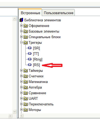This screenshot has height=123, width=100.
Task: Expand the Алгебра folder
Action: coord(21,87)
